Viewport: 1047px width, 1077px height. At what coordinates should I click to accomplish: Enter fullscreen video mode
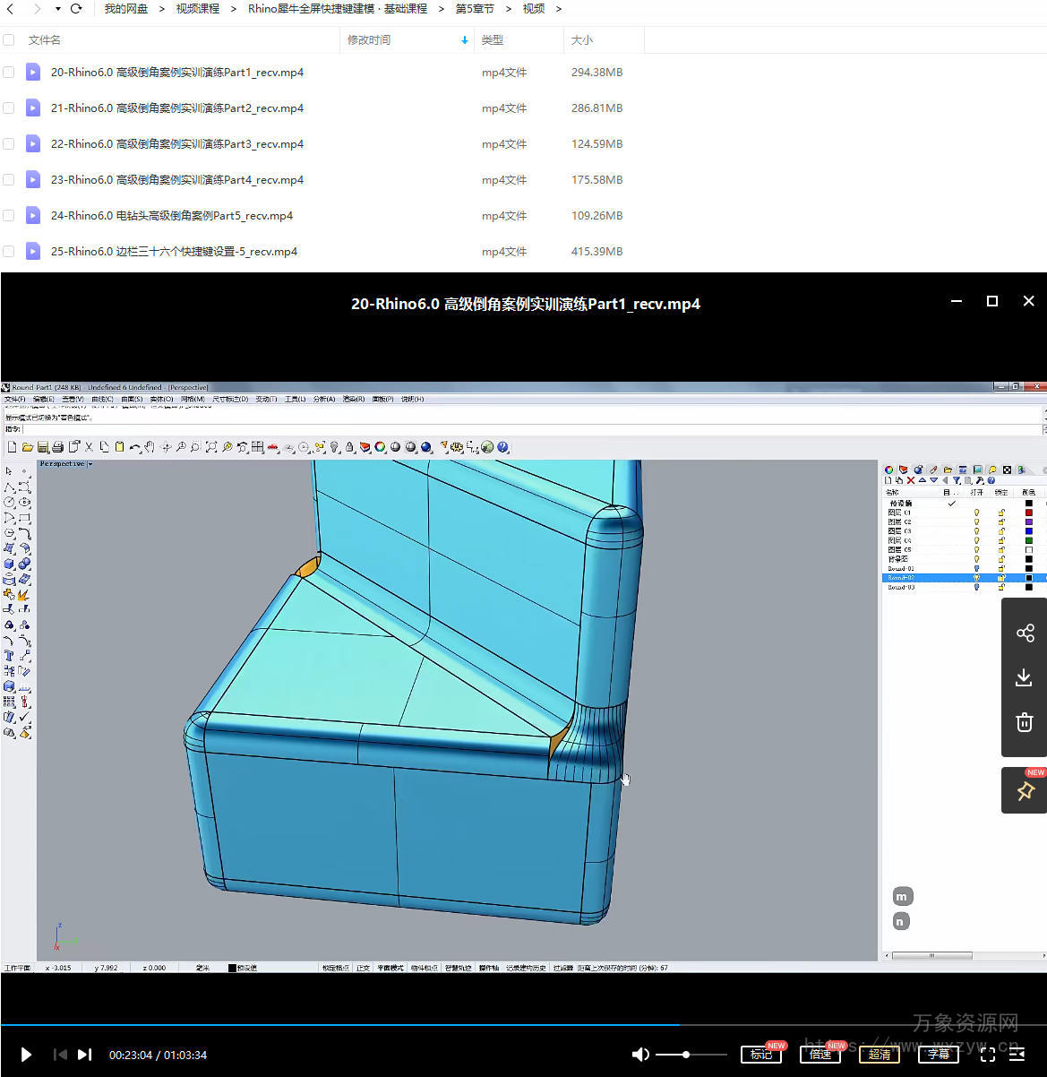pos(988,1055)
